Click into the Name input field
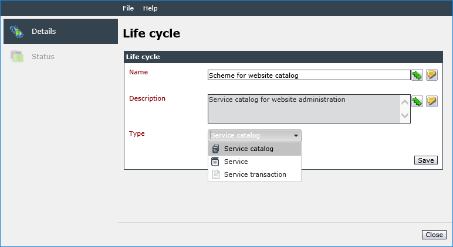Screen dimensions: 453x247 (309, 76)
